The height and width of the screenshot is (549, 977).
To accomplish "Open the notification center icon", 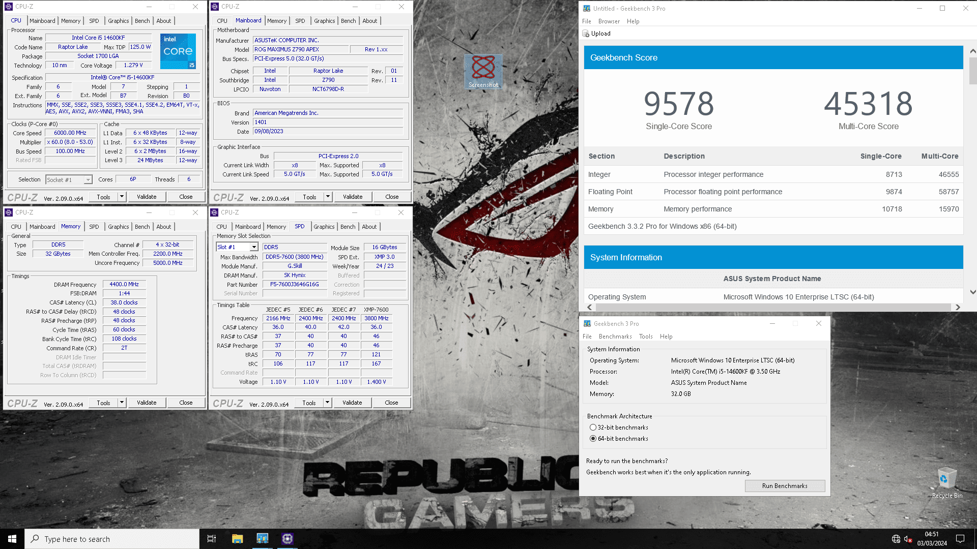I will (x=960, y=539).
